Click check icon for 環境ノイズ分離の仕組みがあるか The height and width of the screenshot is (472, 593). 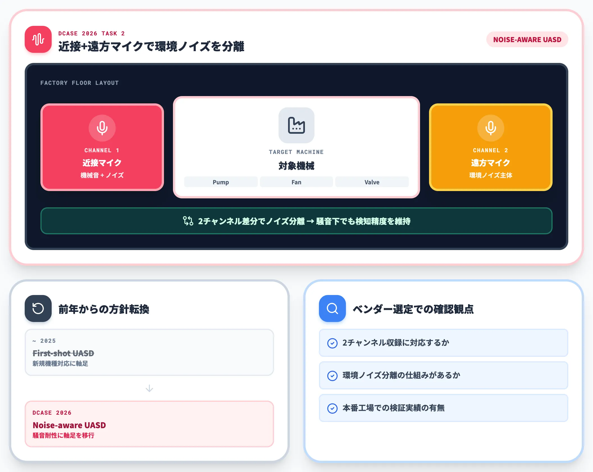point(332,376)
